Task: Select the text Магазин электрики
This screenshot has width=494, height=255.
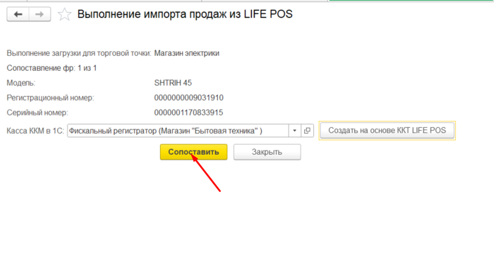Action: (x=187, y=53)
